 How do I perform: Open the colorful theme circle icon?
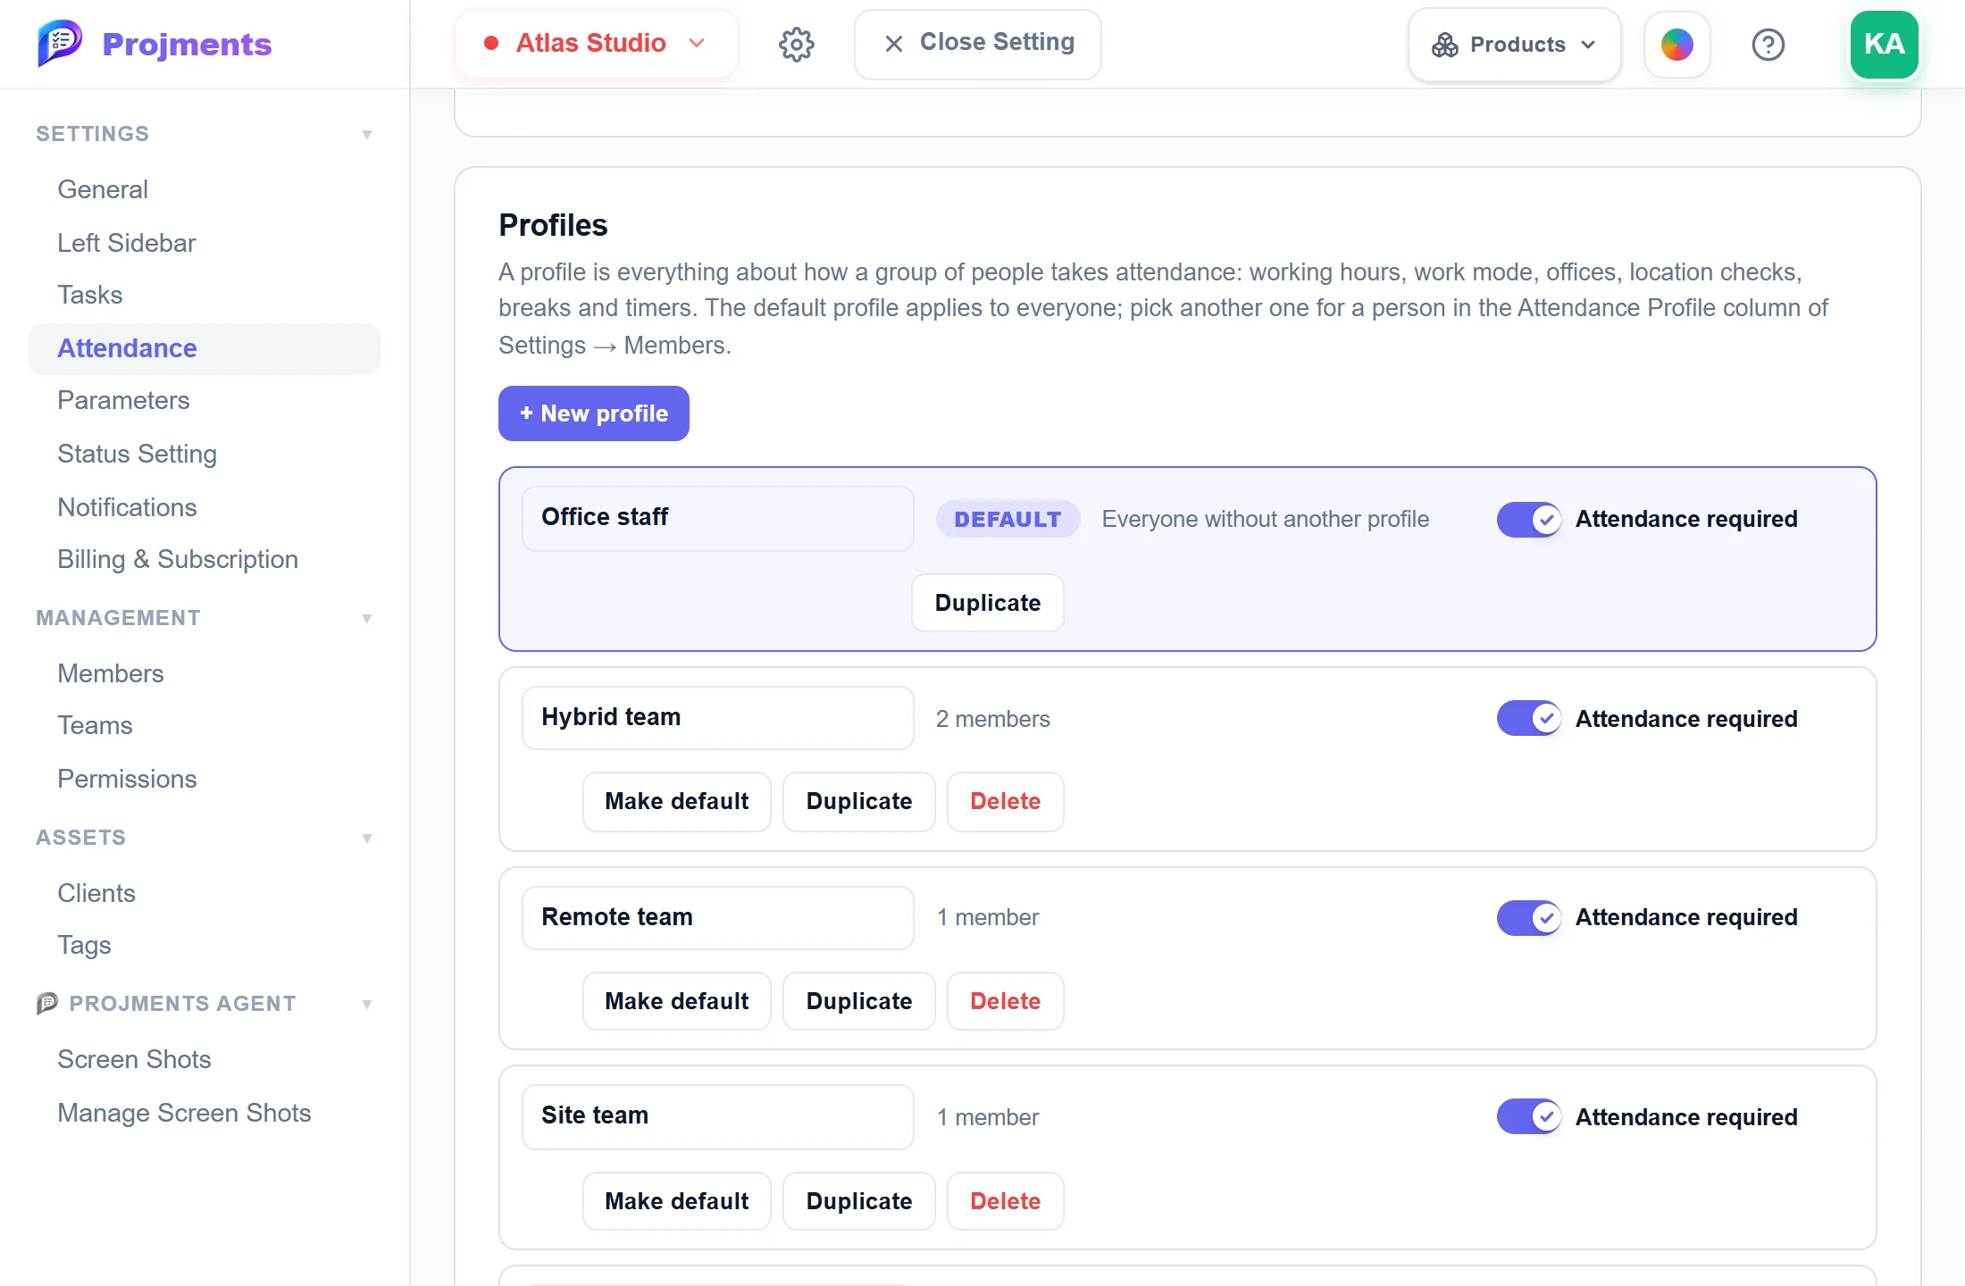point(1677,45)
